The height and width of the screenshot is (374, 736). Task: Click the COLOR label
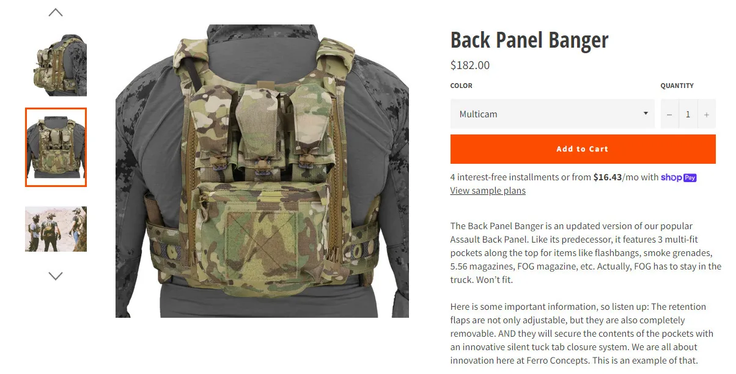462,86
